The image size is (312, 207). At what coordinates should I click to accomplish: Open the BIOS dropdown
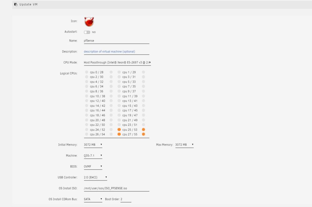point(93,166)
